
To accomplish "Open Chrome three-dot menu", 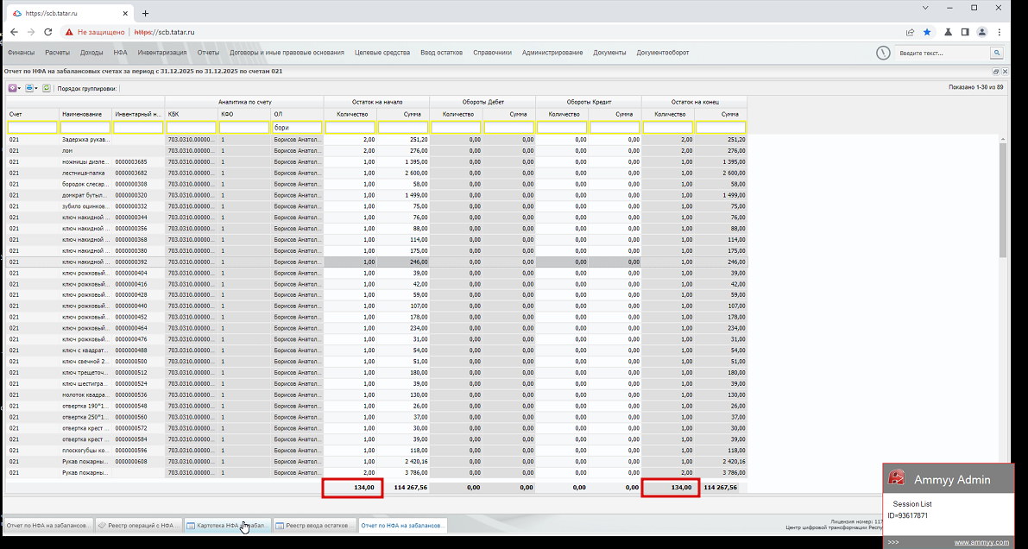I will 1000,32.
